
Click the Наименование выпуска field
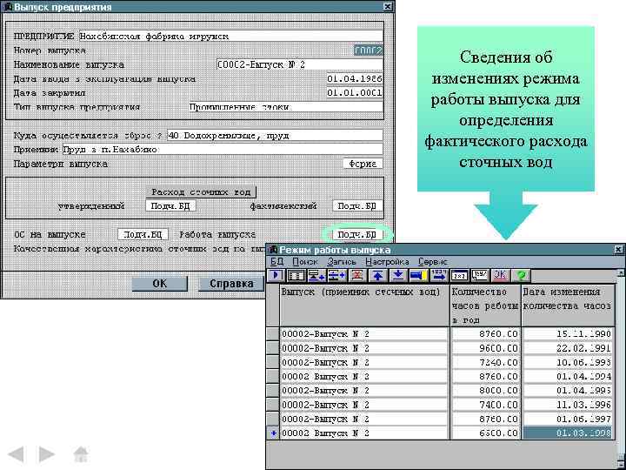[299, 64]
